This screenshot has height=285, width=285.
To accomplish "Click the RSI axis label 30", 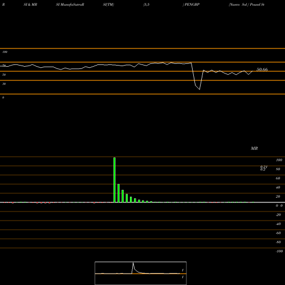I will pos(4,84).
